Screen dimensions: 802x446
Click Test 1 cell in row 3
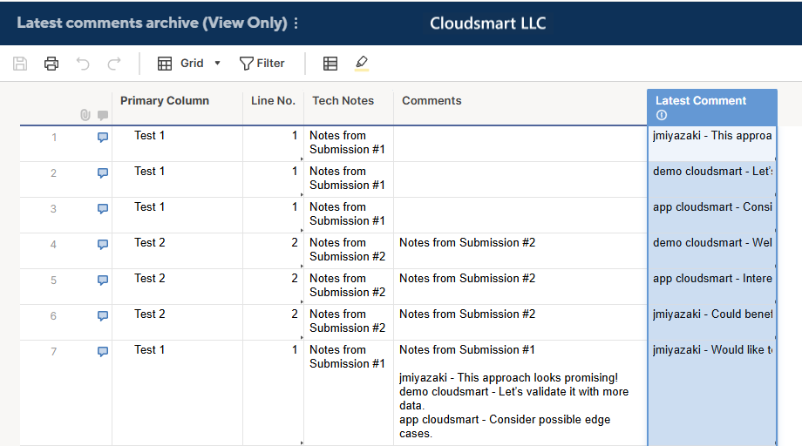tap(177, 215)
